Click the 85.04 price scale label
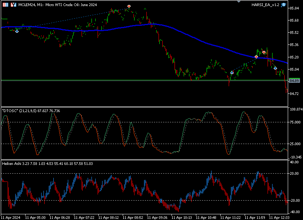This screenshot has height=220, width=303. 294,70
